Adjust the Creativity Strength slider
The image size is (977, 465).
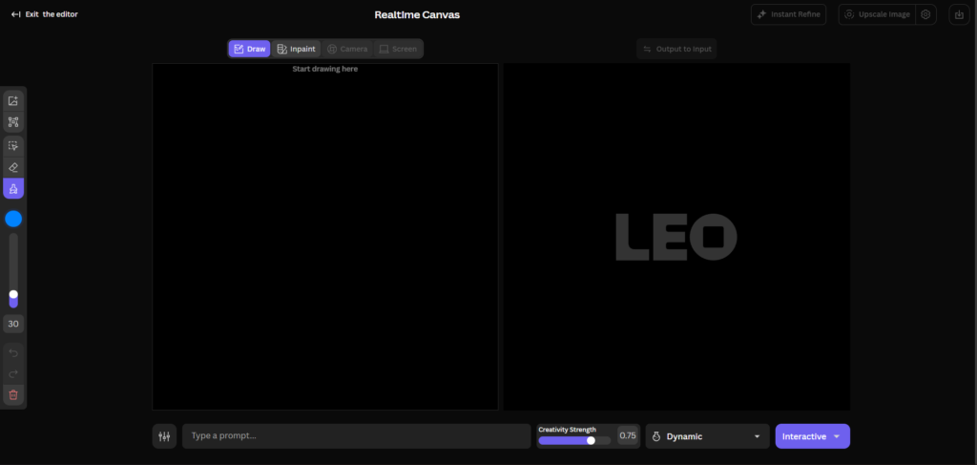tap(574, 441)
